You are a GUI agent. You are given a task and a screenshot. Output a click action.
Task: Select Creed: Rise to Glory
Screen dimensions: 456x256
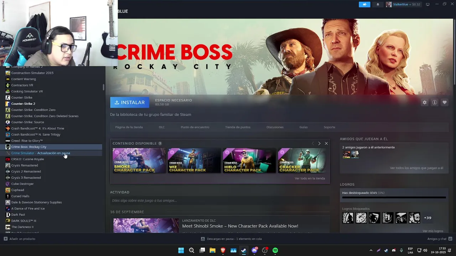coord(27,141)
